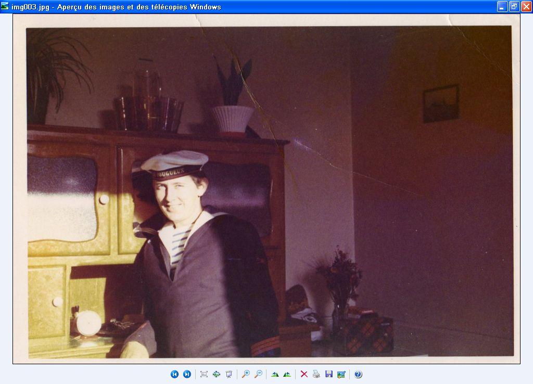The height and width of the screenshot is (384, 533).
Task: Zoom in with the magnifier plus icon
Action: (246, 374)
